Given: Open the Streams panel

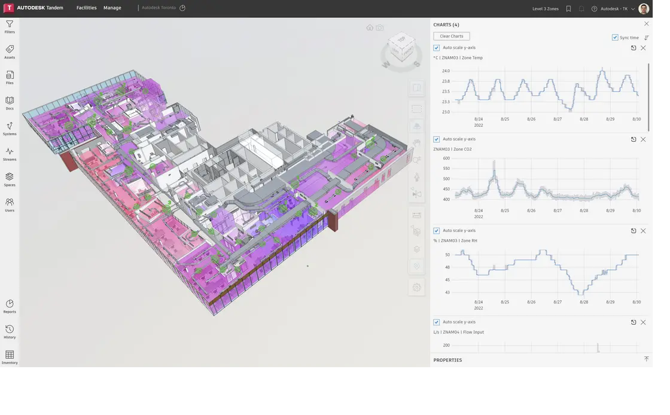Looking at the screenshot, I should 10,154.
